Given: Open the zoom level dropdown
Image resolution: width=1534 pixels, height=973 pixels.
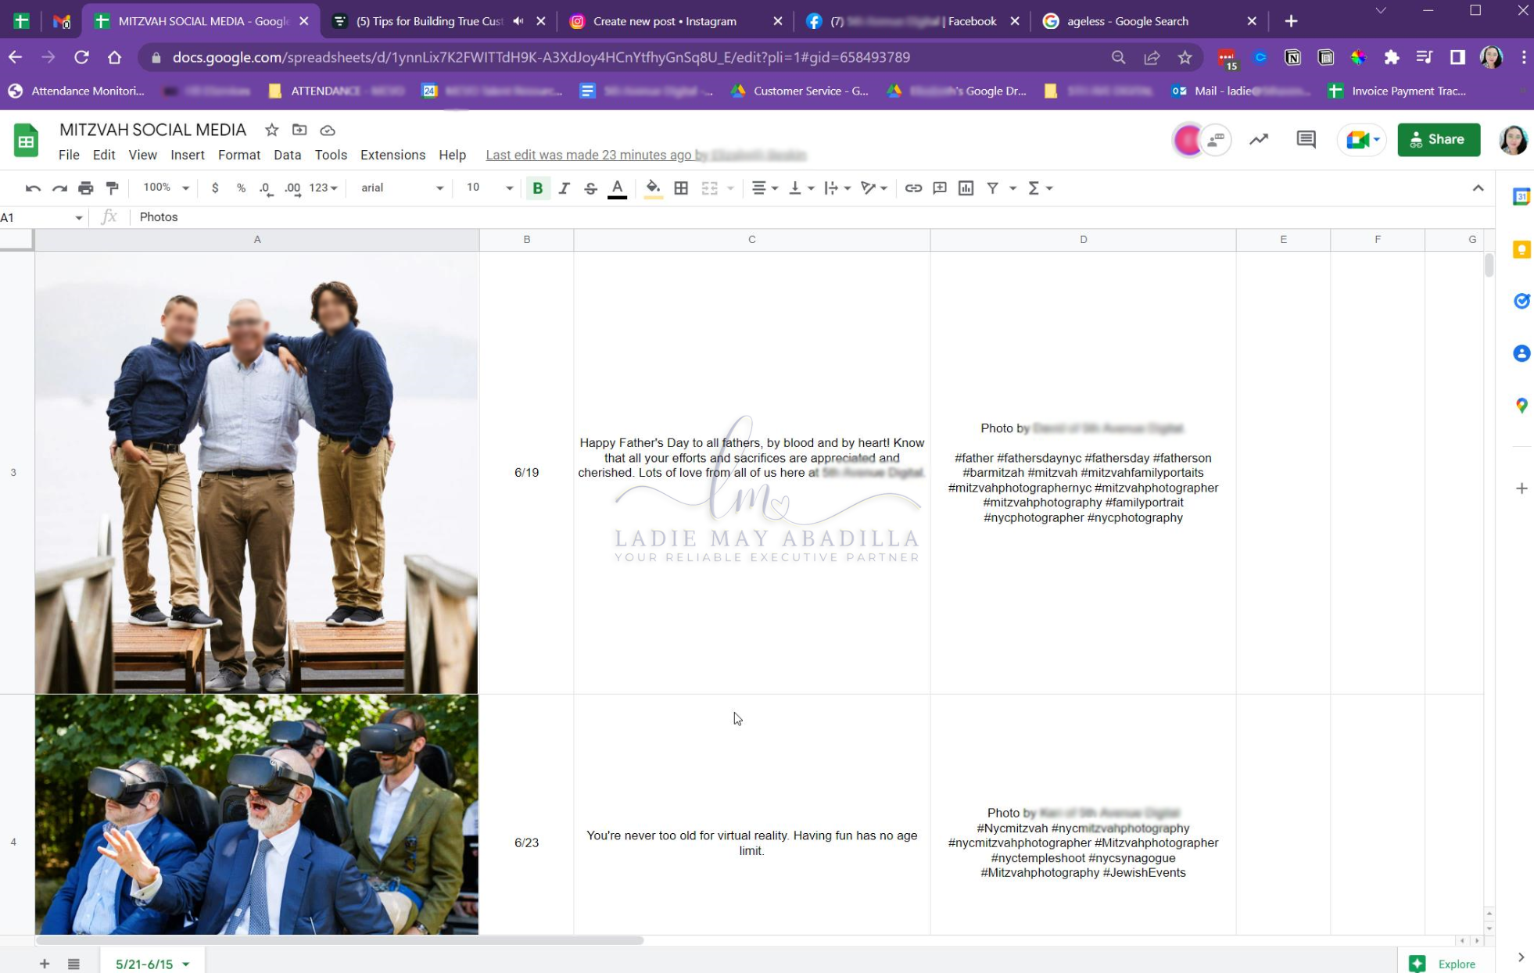Looking at the screenshot, I should (167, 188).
